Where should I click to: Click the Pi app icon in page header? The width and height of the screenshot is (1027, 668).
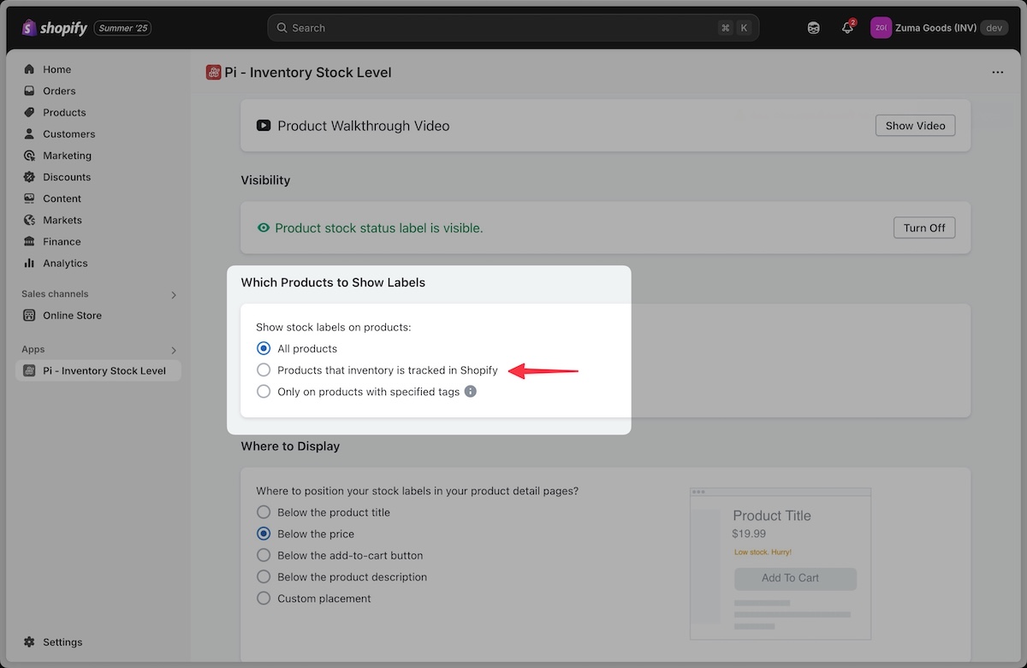tap(214, 73)
